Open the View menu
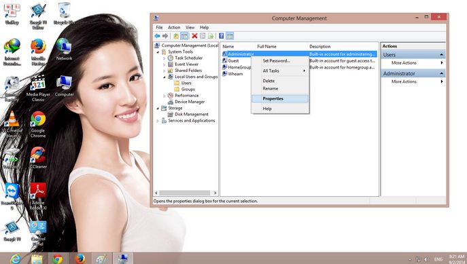467x264 pixels. tap(190, 27)
